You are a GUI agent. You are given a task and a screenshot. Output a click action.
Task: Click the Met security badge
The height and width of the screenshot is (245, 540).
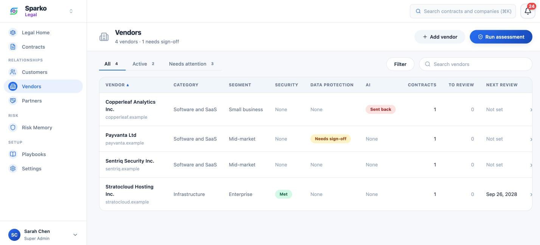coord(283,194)
